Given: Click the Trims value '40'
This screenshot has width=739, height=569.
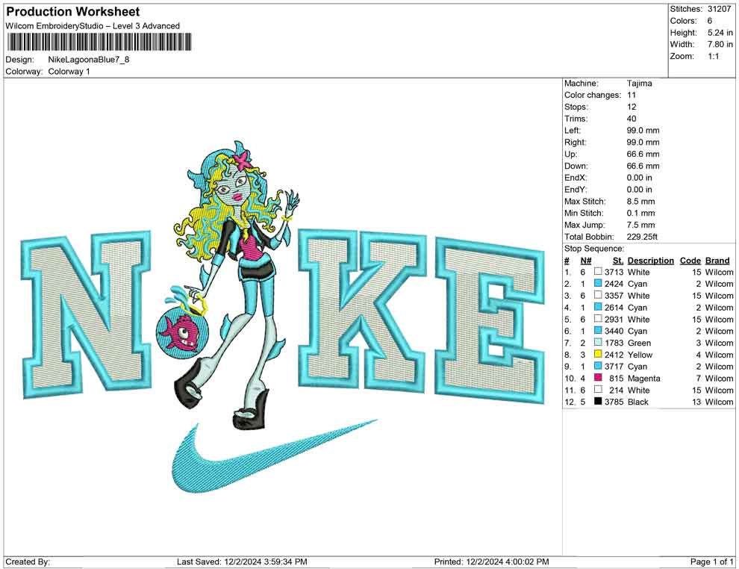Looking at the screenshot, I should click(631, 118).
